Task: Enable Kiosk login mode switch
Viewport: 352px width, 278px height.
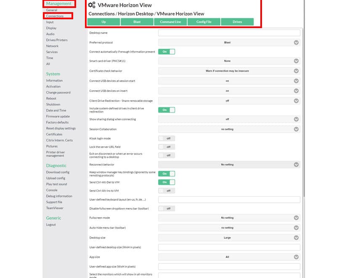Action: tap(167, 138)
